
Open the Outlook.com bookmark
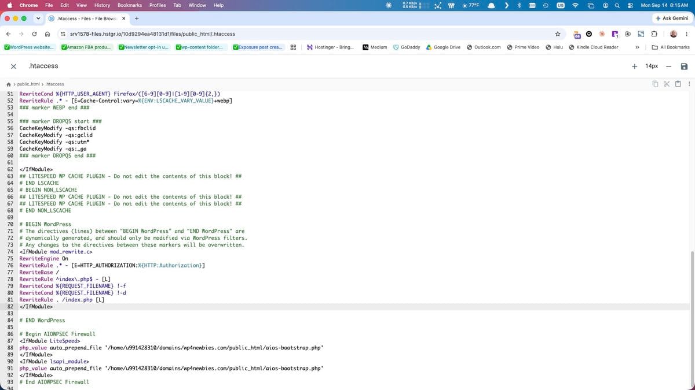coord(484,47)
